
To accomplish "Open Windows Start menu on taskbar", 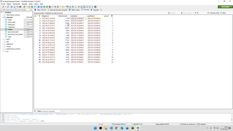I will [95, 128].
